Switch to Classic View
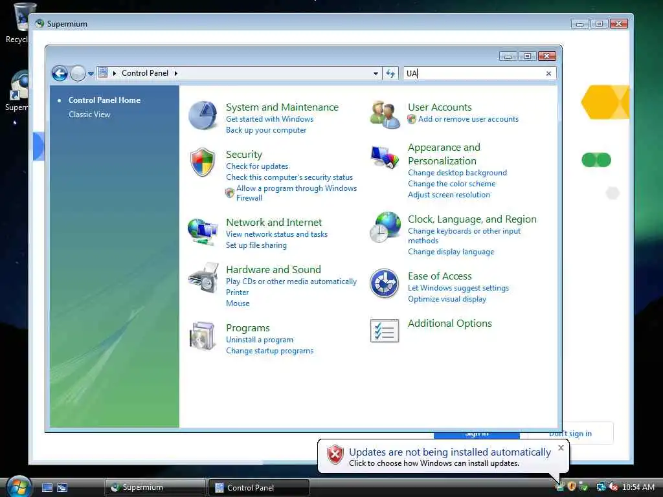This screenshot has height=497, width=663. click(89, 115)
